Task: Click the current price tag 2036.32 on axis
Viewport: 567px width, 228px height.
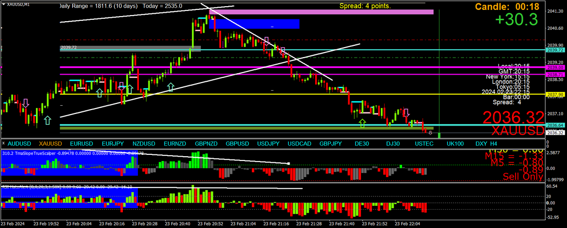Action: pyautogui.click(x=556, y=133)
